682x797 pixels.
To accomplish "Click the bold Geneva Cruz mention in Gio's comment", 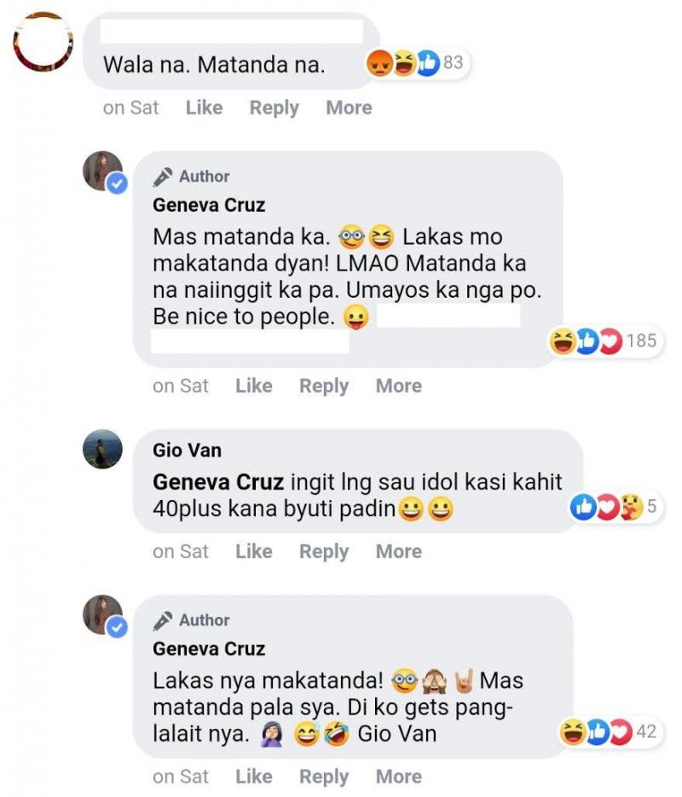I will [x=217, y=482].
